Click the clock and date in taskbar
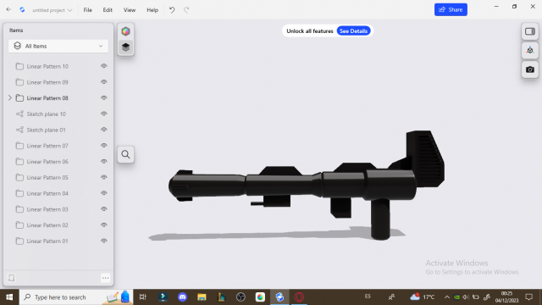The height and width of the screenshot is (305, 542). tap(506, 297)
